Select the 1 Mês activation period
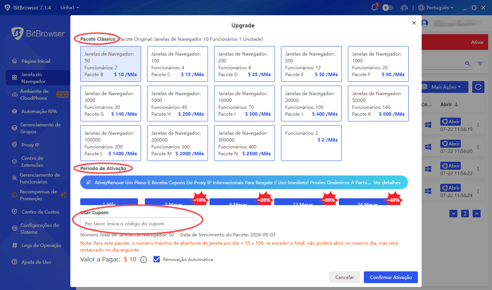Screen dimensions: 492x290 109,202
